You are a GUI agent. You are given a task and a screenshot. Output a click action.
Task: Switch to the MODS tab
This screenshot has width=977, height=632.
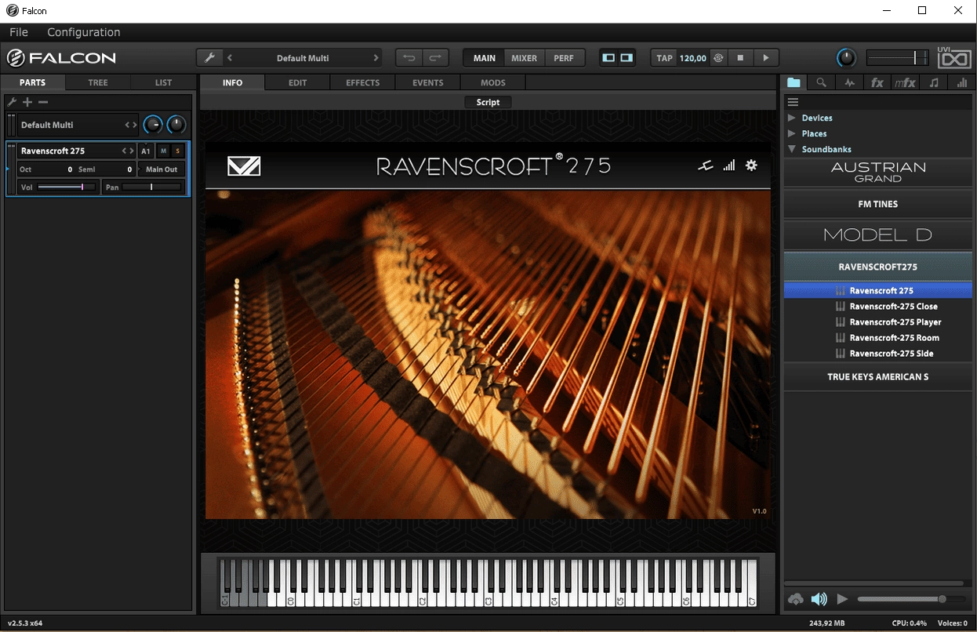tap(493, 82)
